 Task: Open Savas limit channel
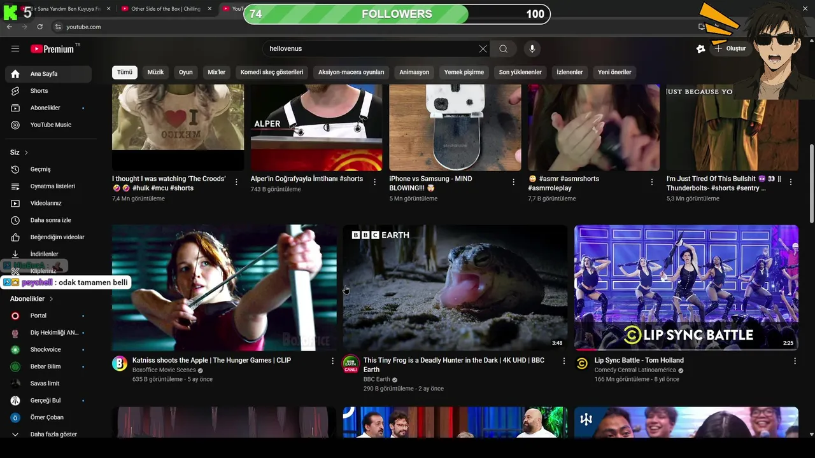48,384
